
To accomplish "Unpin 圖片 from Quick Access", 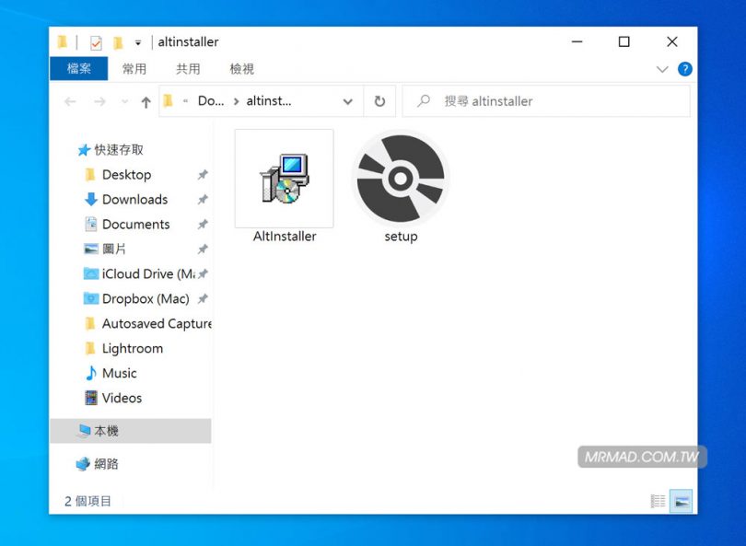I will (202, 249).
